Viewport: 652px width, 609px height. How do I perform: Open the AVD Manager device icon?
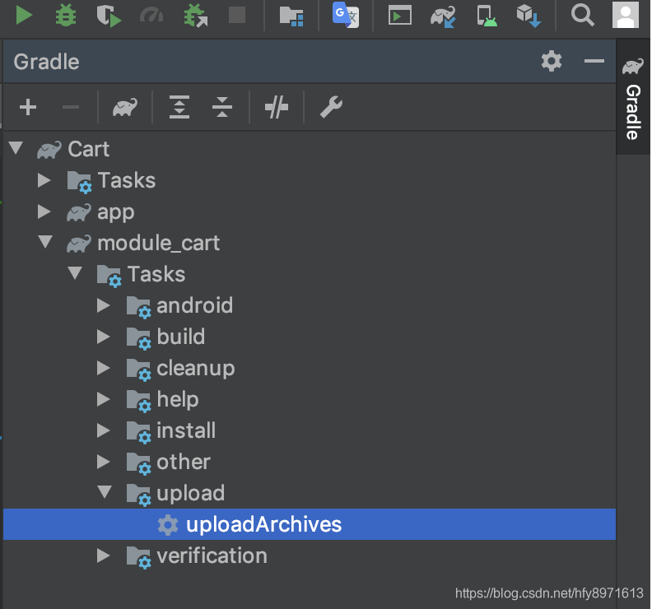487,16
